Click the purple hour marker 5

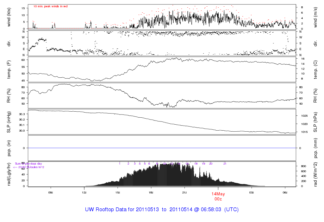click(145, 164)
